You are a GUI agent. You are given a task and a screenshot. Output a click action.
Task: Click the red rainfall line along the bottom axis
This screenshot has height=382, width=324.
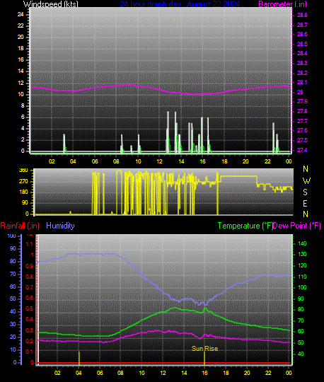coord(163,363)
